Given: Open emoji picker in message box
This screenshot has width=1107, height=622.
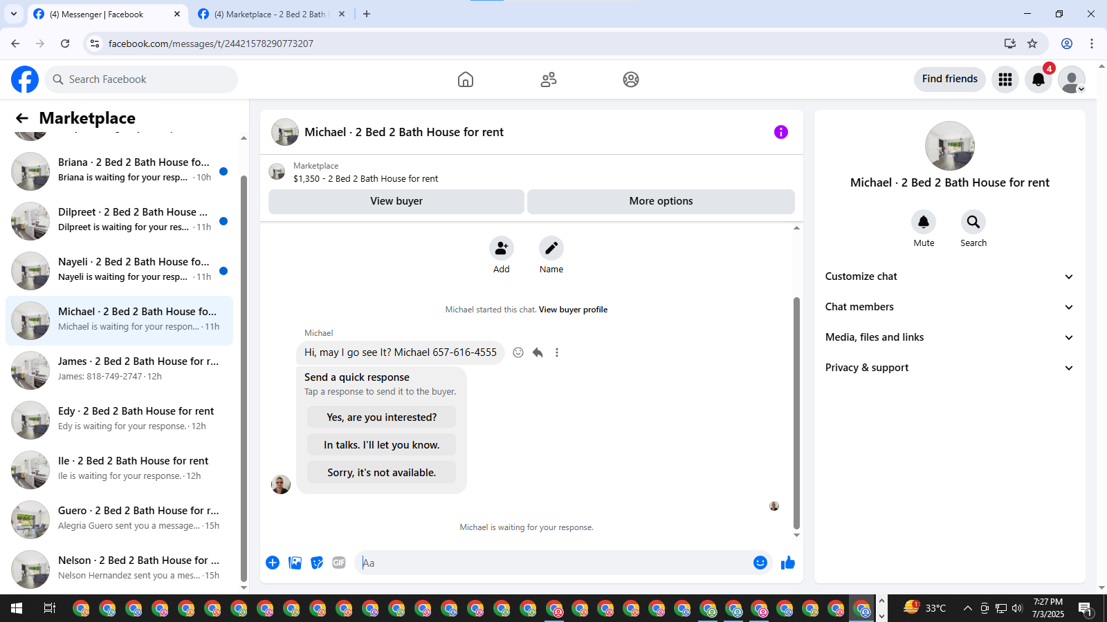Looking at the screenshot, I should click(760, 563).
